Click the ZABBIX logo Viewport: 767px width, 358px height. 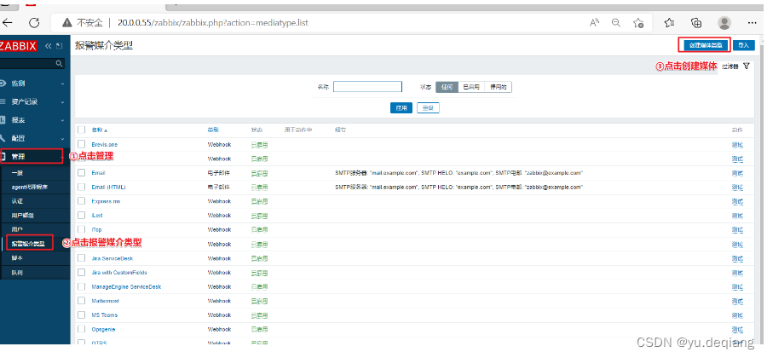19,46
